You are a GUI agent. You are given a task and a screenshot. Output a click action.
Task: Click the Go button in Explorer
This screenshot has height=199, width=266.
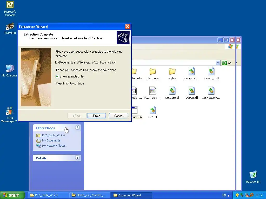(227, 63)
